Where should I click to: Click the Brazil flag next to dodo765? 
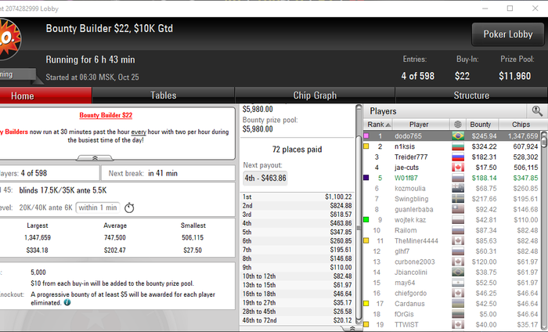point(458,135)
